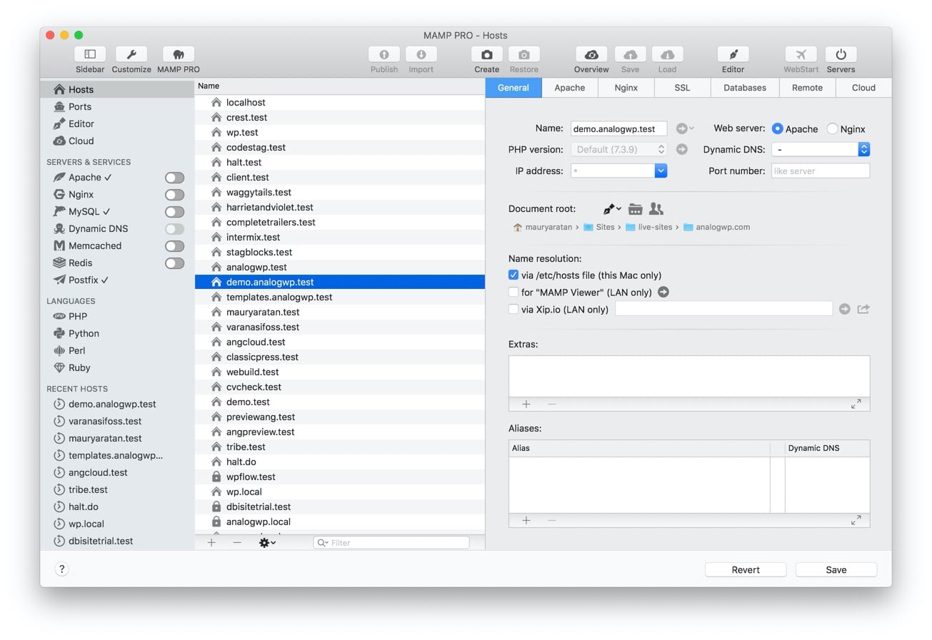
Task: Add a new host with plus
Action: [x=211, y=542]
